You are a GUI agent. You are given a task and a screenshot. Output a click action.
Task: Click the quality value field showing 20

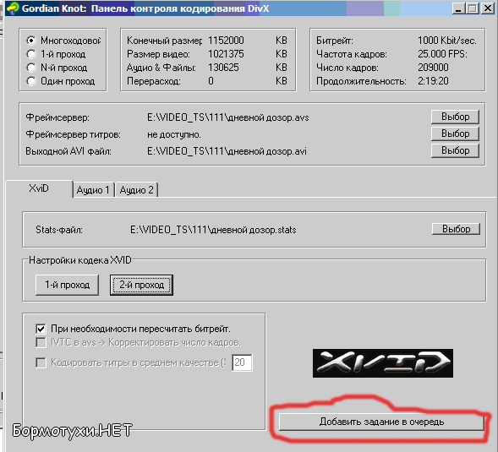(242, 362)
